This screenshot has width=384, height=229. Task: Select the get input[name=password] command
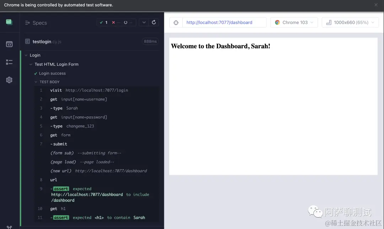click(97, 117)
